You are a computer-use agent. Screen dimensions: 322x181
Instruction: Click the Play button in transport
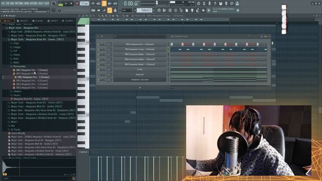(66, 4)
